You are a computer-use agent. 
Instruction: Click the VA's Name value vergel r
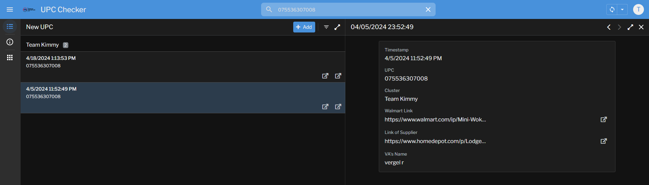point(394,162)
